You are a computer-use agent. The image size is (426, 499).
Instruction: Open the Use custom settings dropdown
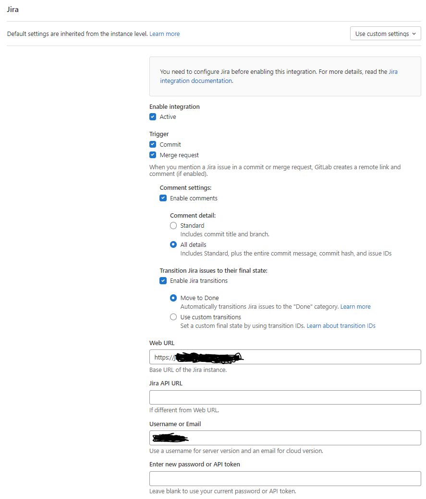[385, 34]
